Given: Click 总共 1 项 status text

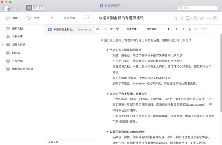Looking at the screenshot, I should coord(53,142).
